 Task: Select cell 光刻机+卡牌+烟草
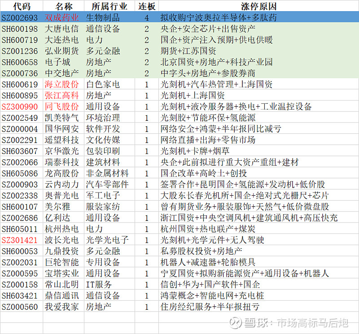click(x=195, y=151)
